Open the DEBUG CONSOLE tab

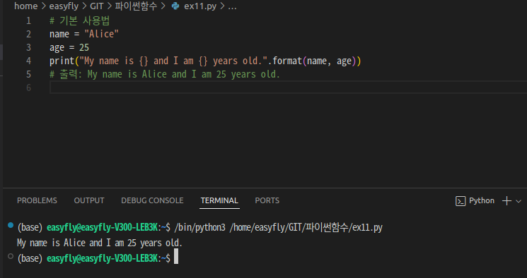pyautogui.click(x=152, y=200)
